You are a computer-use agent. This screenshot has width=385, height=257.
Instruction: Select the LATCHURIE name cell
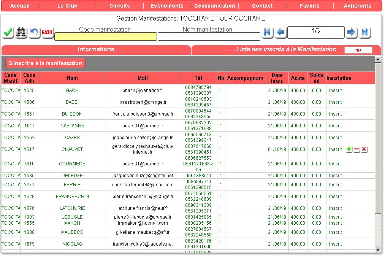[x=73, y=208]
